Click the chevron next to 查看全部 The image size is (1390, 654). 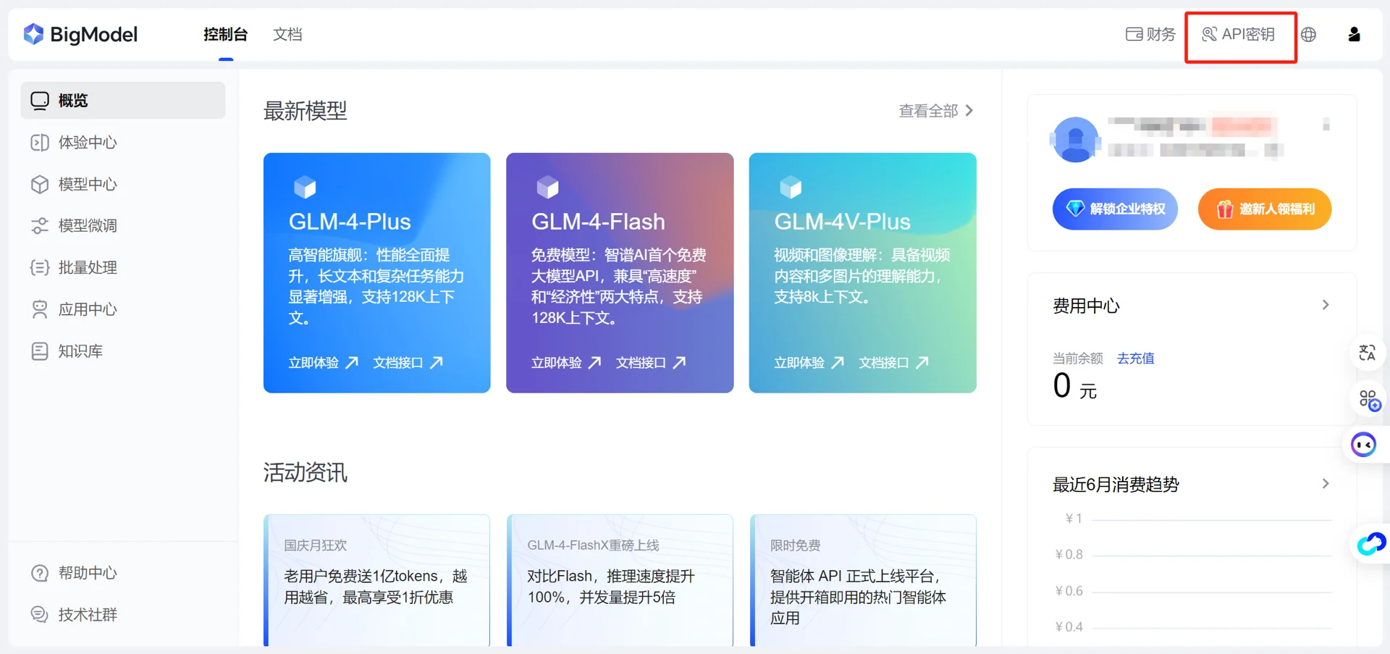(969, 111)
